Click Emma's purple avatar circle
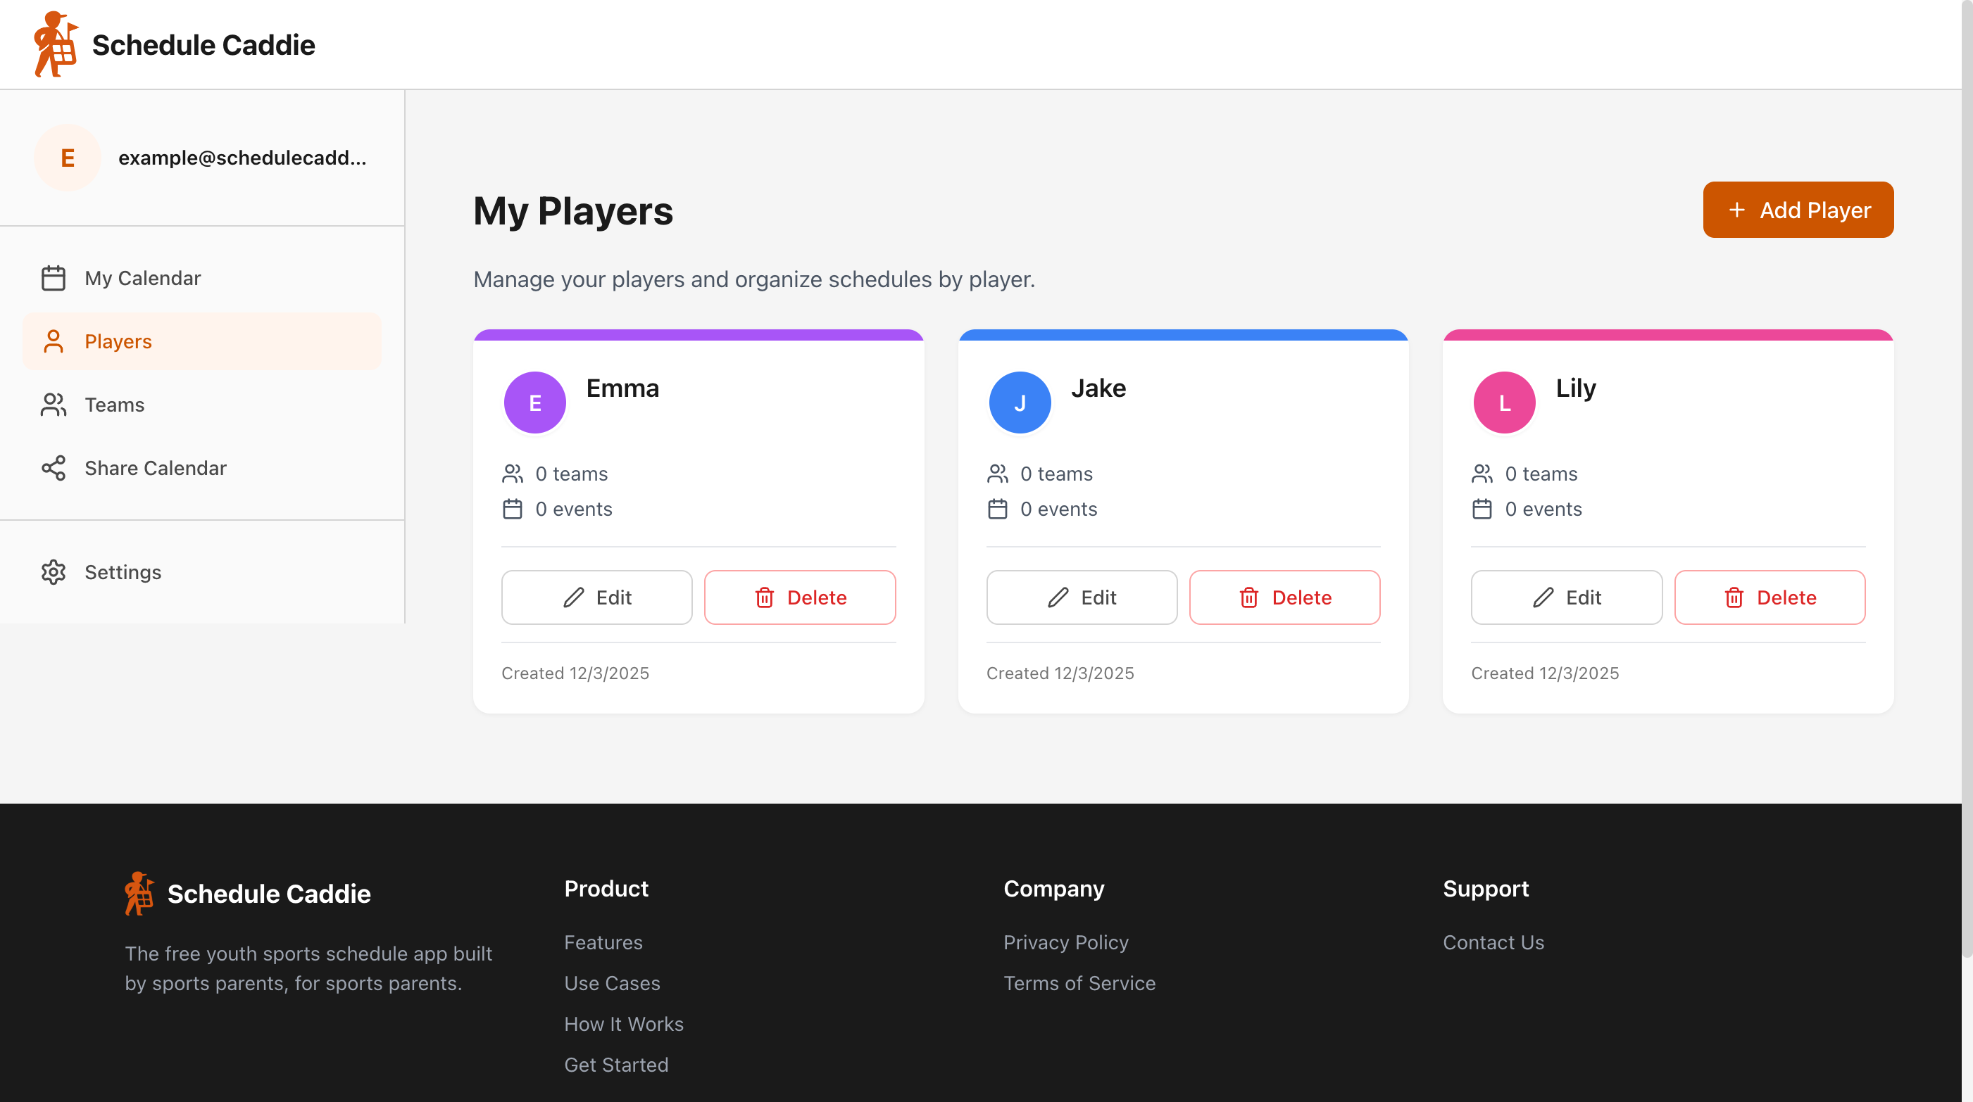The height and width of the screenshot is (1102, 1973). [534, 403]
